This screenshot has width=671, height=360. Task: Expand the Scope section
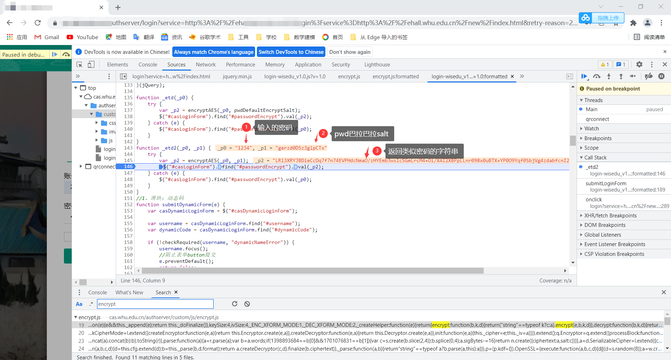582,148
